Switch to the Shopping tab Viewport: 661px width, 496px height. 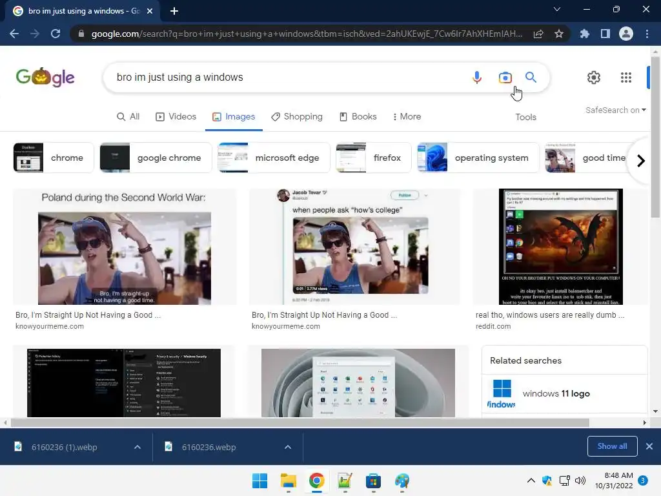[x=297, y=117]
